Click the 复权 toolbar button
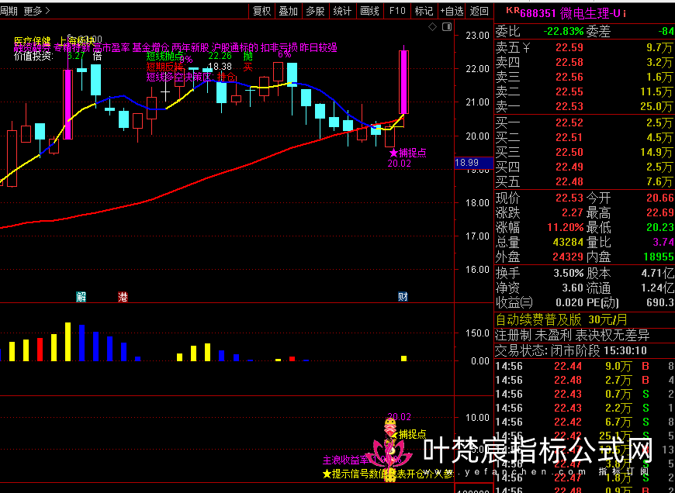Image resolution: width=675 pixels, height=493 pixels. [261, 11]
